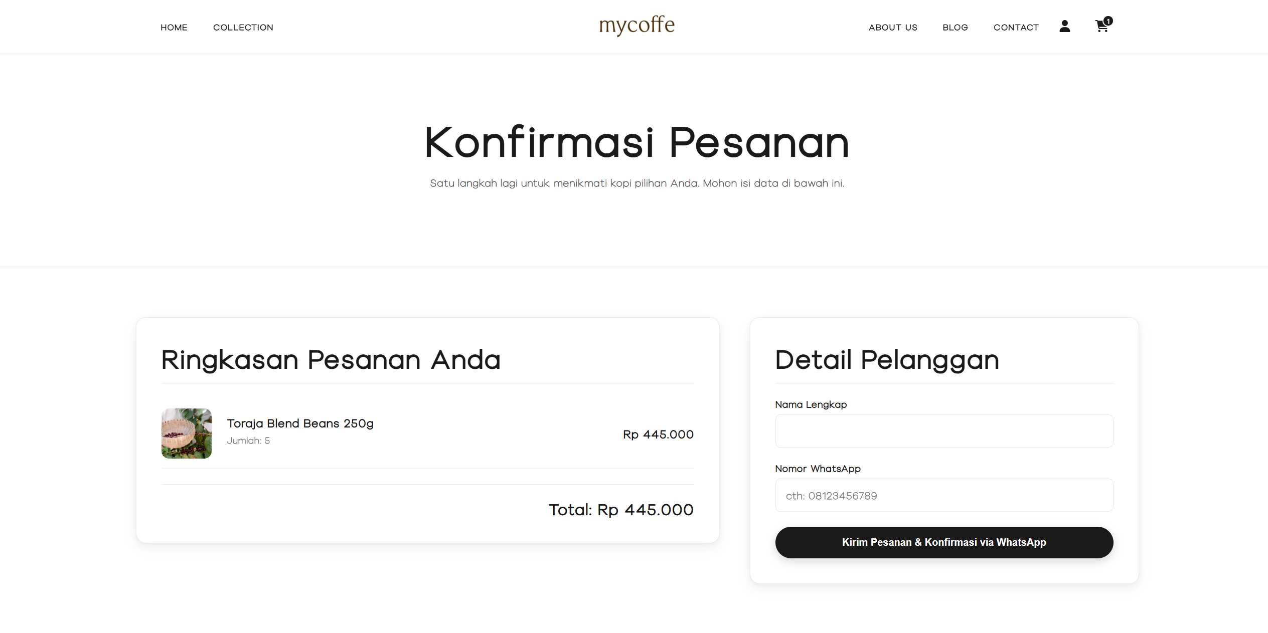Click the Total: Rp 445.000 amount

click(x=621, y=510)
